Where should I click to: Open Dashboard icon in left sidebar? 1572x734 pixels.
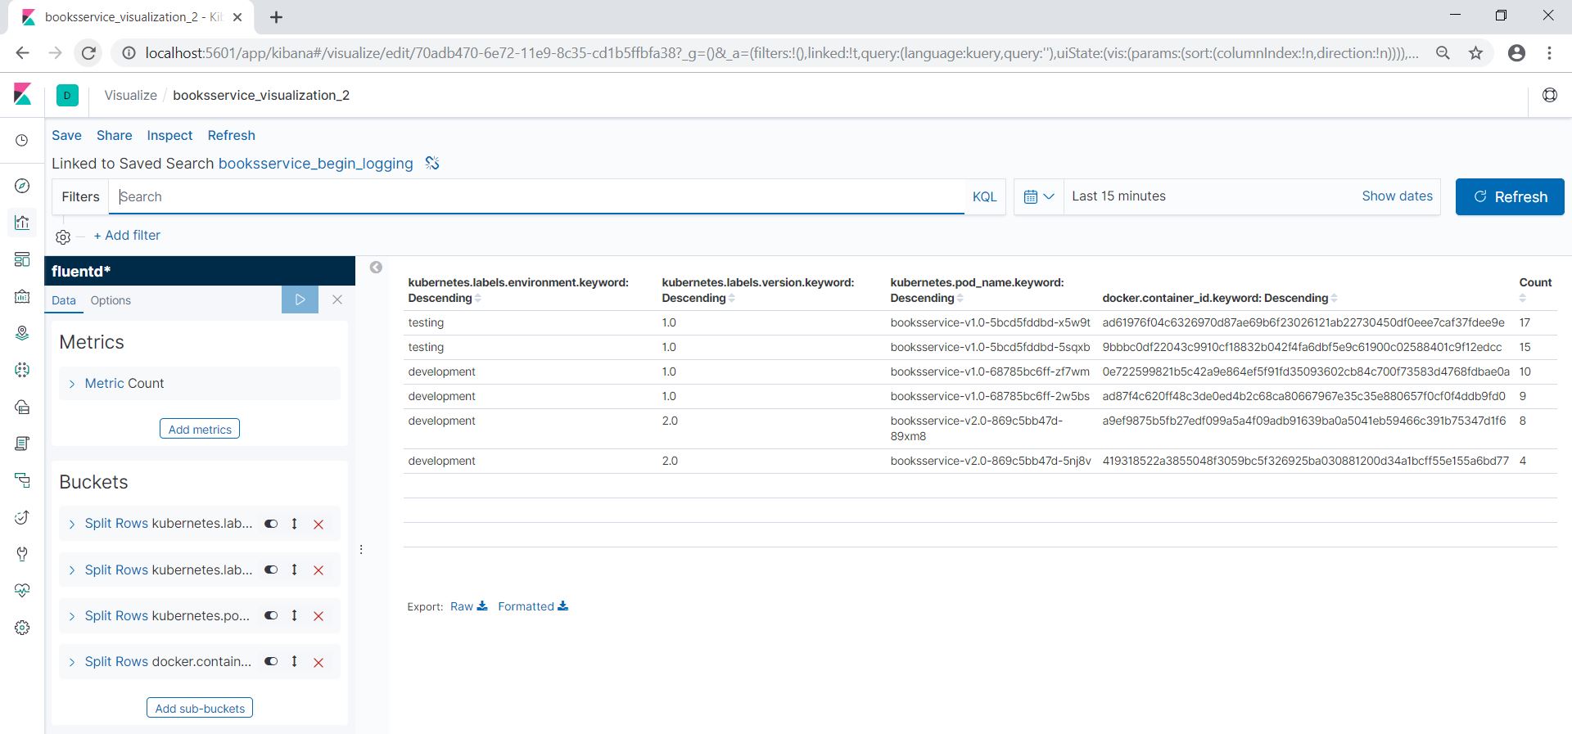(x=22, y=259)
